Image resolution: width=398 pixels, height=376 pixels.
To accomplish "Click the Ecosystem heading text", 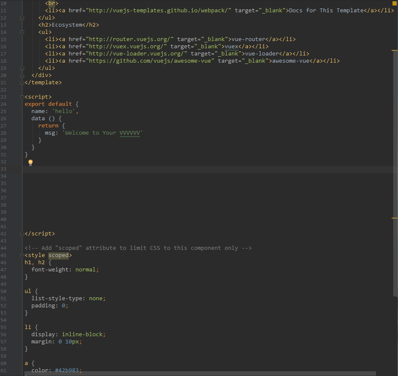I will point(67,25).
